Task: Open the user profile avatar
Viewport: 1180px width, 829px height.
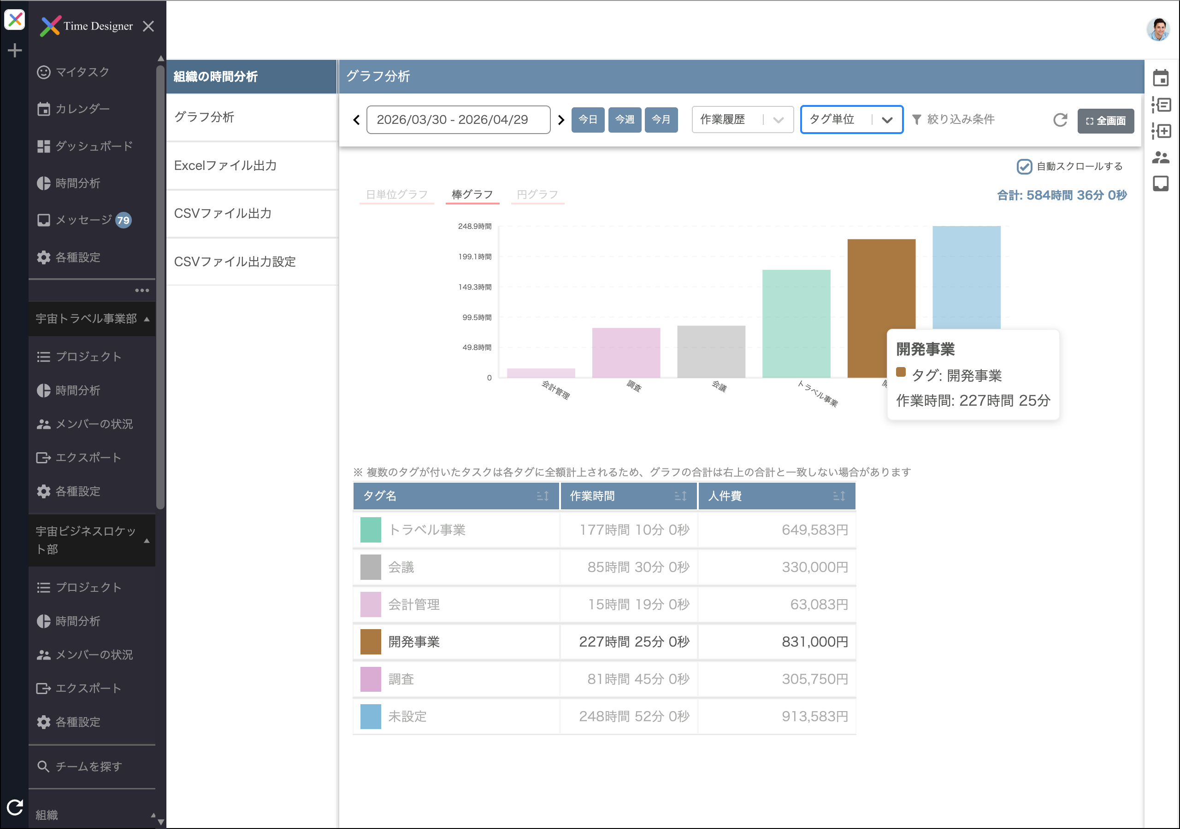Action: coord(1158,29)
